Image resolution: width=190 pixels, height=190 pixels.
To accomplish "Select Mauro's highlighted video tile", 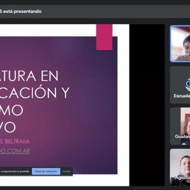I will pyautogui.click(x=180, y=44).
